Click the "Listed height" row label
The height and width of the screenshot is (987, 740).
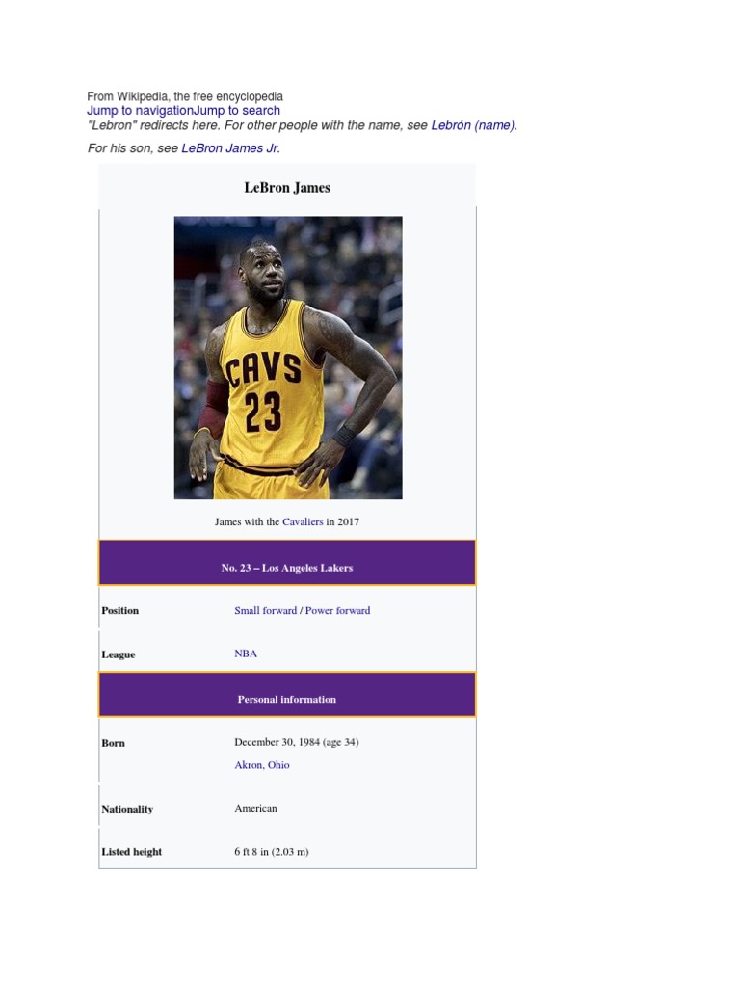[x=131, y=852]
